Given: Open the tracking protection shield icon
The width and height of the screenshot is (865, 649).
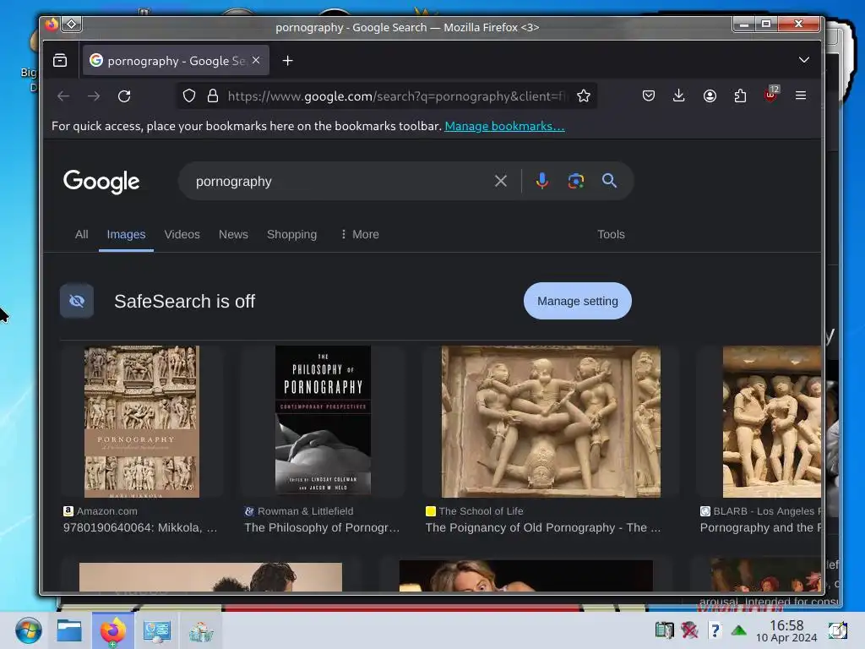Looking at the screenshot, I should pyautogui.click(x=189, y=96).
